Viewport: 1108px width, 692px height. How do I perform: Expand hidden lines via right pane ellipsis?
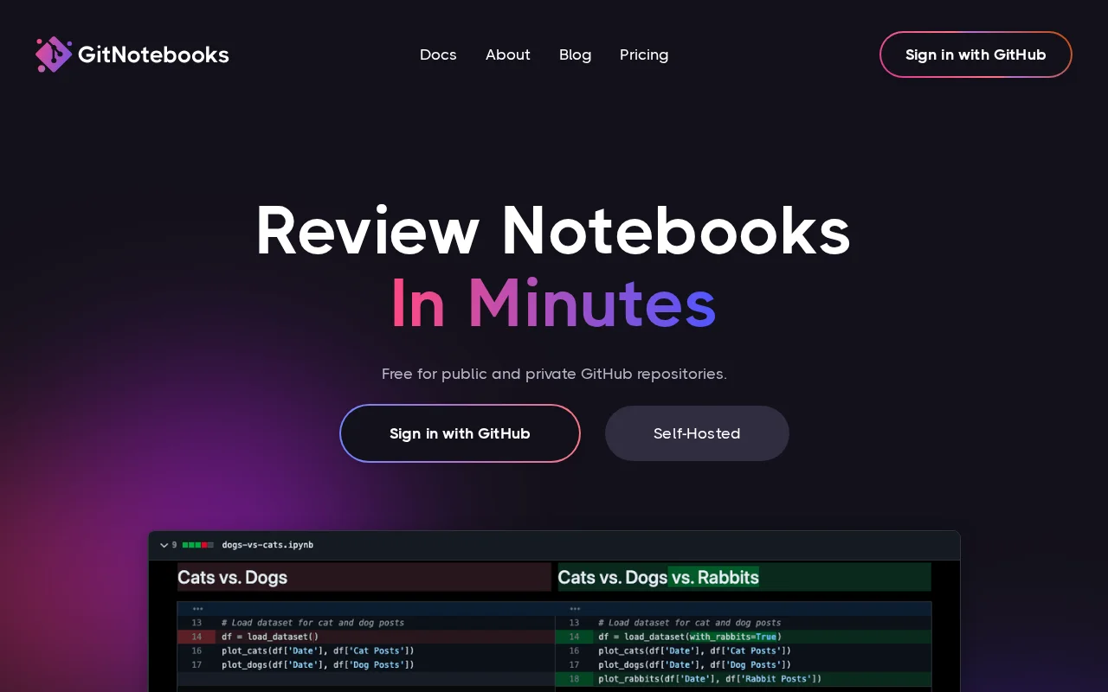[575, 609]
